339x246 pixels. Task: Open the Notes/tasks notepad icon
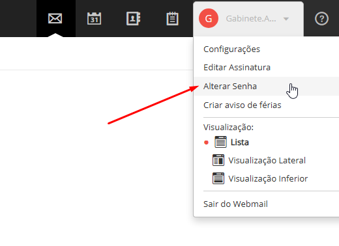point(172,18)
